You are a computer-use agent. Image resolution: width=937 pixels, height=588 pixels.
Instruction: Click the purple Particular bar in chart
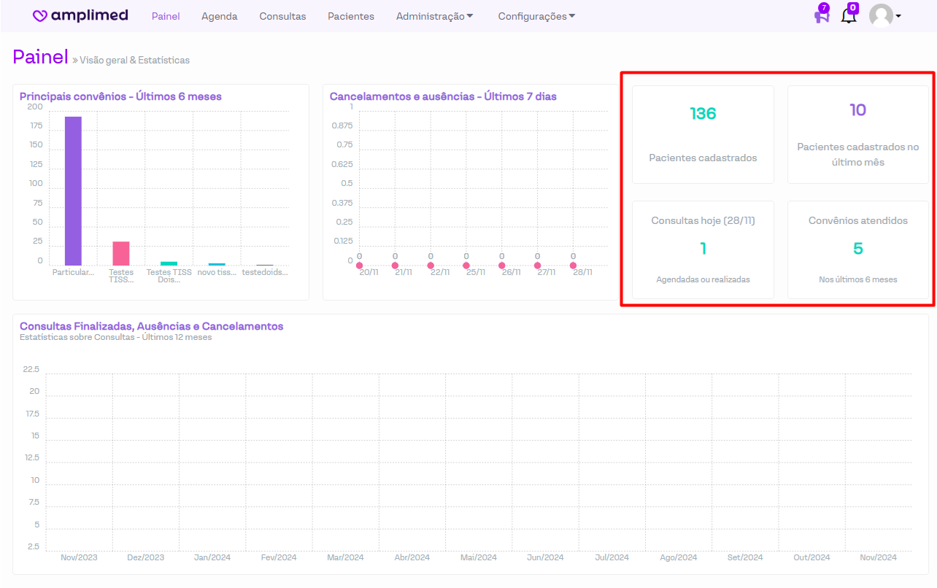[73, 191]
